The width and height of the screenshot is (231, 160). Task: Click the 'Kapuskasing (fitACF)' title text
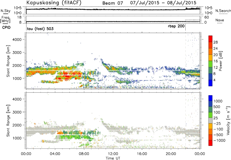54,3
